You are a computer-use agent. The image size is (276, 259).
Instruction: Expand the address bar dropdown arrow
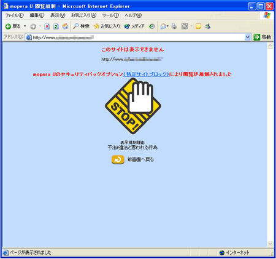[248, 37]
